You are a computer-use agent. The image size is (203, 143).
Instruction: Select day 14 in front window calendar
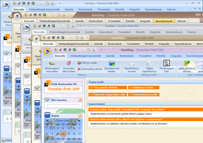pos(79,134)
